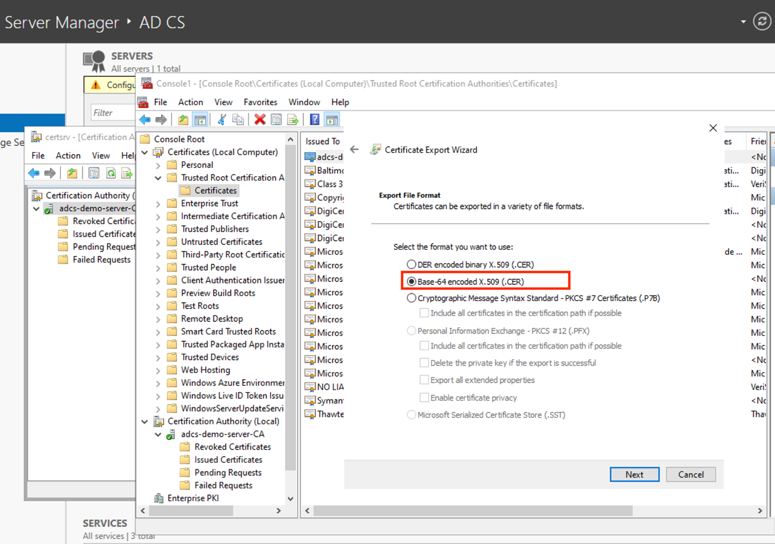Expand the Remote Desktop node
This screenshot has height=544, width=775.
click(x=158, y=319)
